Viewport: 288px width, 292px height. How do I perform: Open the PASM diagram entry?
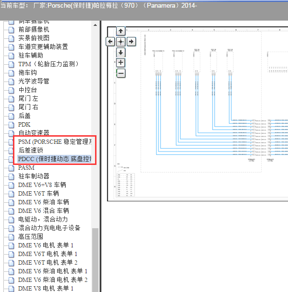pyautogui.click(x=26, y=167)
